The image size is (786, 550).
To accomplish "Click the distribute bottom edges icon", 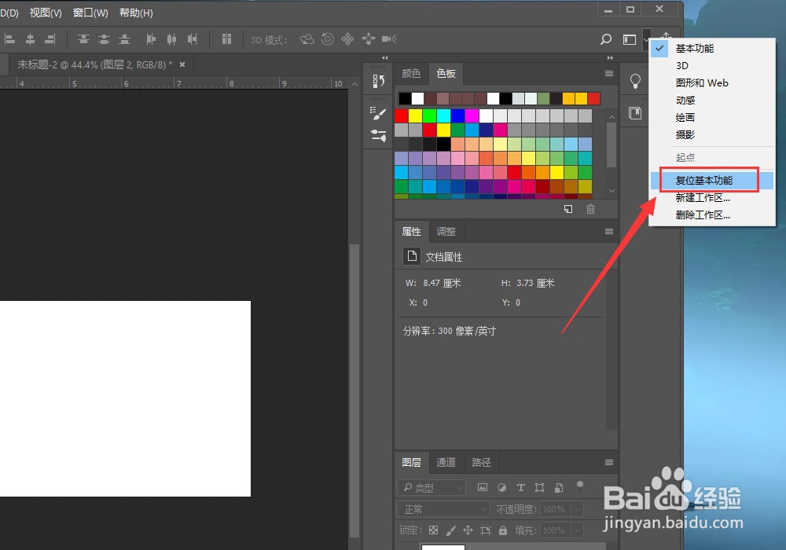I will (x=124, y=39).
